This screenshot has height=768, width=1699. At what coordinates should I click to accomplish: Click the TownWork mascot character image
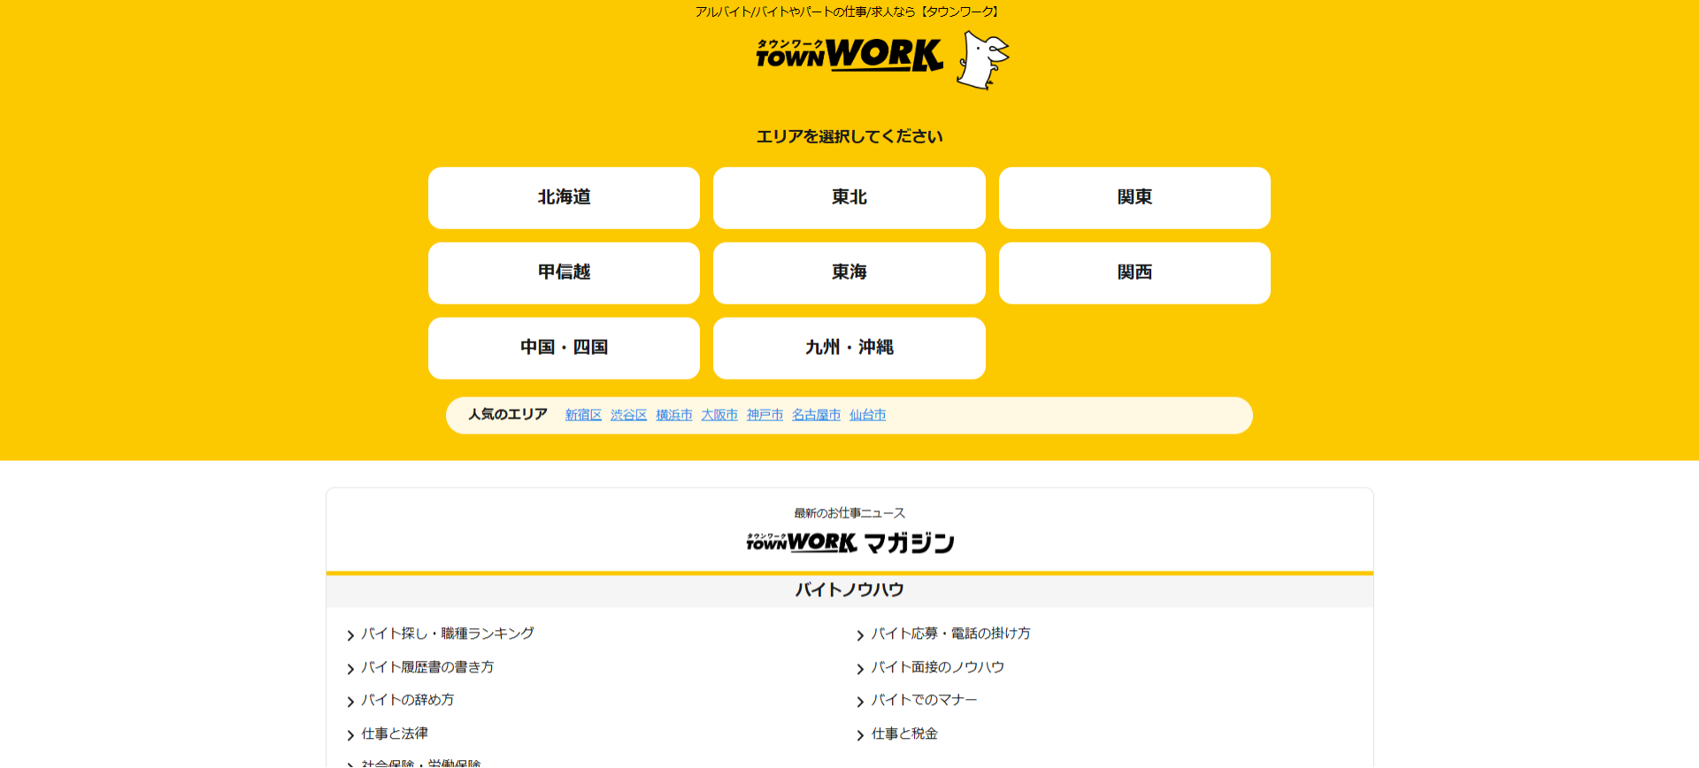pos(983,60)
